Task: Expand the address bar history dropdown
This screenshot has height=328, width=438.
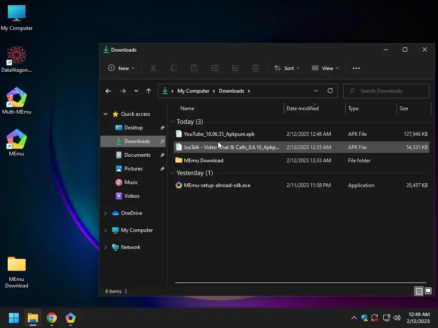Action: click(316, 91)
